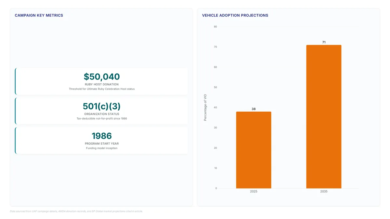The image size is (390, 219).
Task: Click the 2025 x-axis label
Action: (x=253, y=191)
